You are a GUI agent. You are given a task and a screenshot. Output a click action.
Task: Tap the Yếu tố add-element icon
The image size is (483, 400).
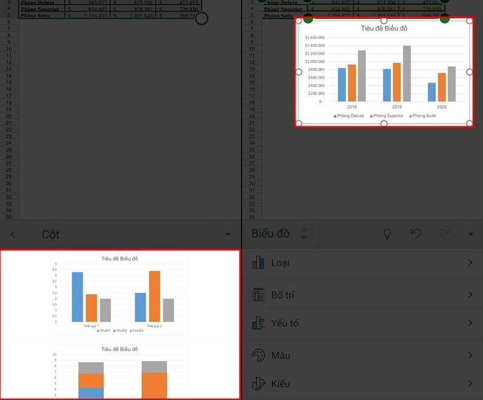point(258,323)
